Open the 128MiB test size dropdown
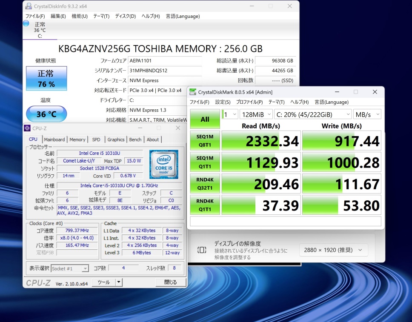 tap(256, 114)
